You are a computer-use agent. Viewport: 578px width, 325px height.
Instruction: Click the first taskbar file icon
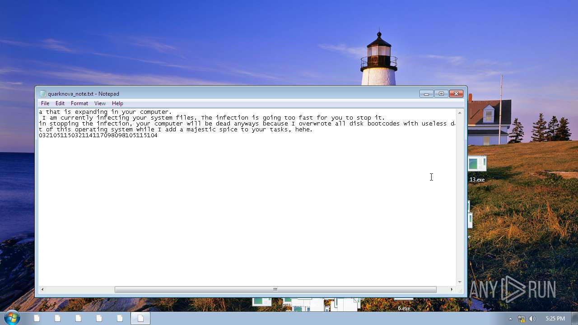[37, 318]
